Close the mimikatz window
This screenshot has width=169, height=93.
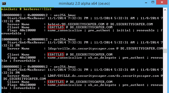click(x=162, y=2)
